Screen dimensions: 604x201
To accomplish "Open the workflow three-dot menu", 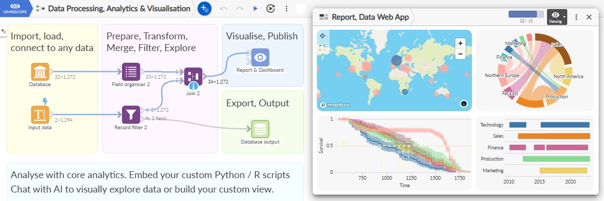I will 286,9.
